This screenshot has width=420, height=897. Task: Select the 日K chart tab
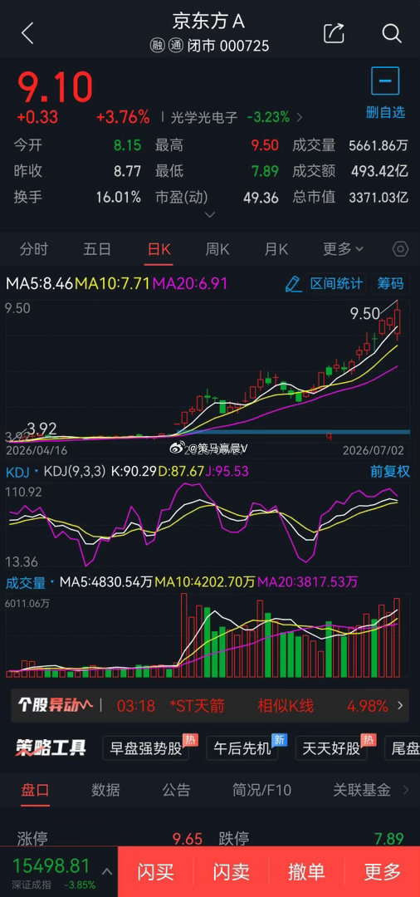(x=159, y=249)
